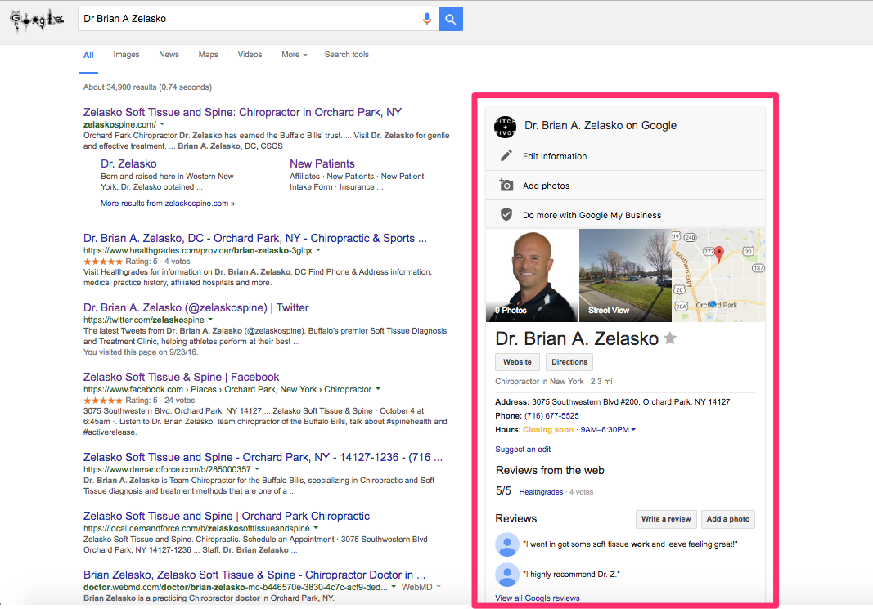This screenshot has width=873, height=609.
Task: Click Edit information in knowledge panel
Action: click(x=555, y=156)
